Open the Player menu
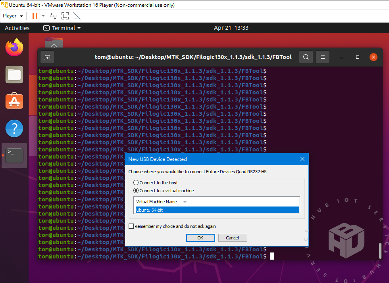Image resolution: width=389 pixels, height=283 pixels. point(13,16)
